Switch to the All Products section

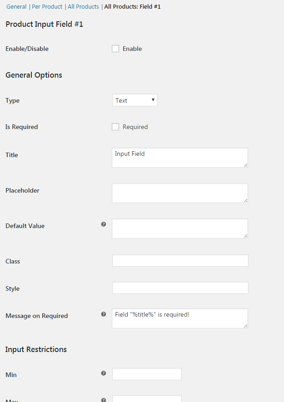(83, 7)
